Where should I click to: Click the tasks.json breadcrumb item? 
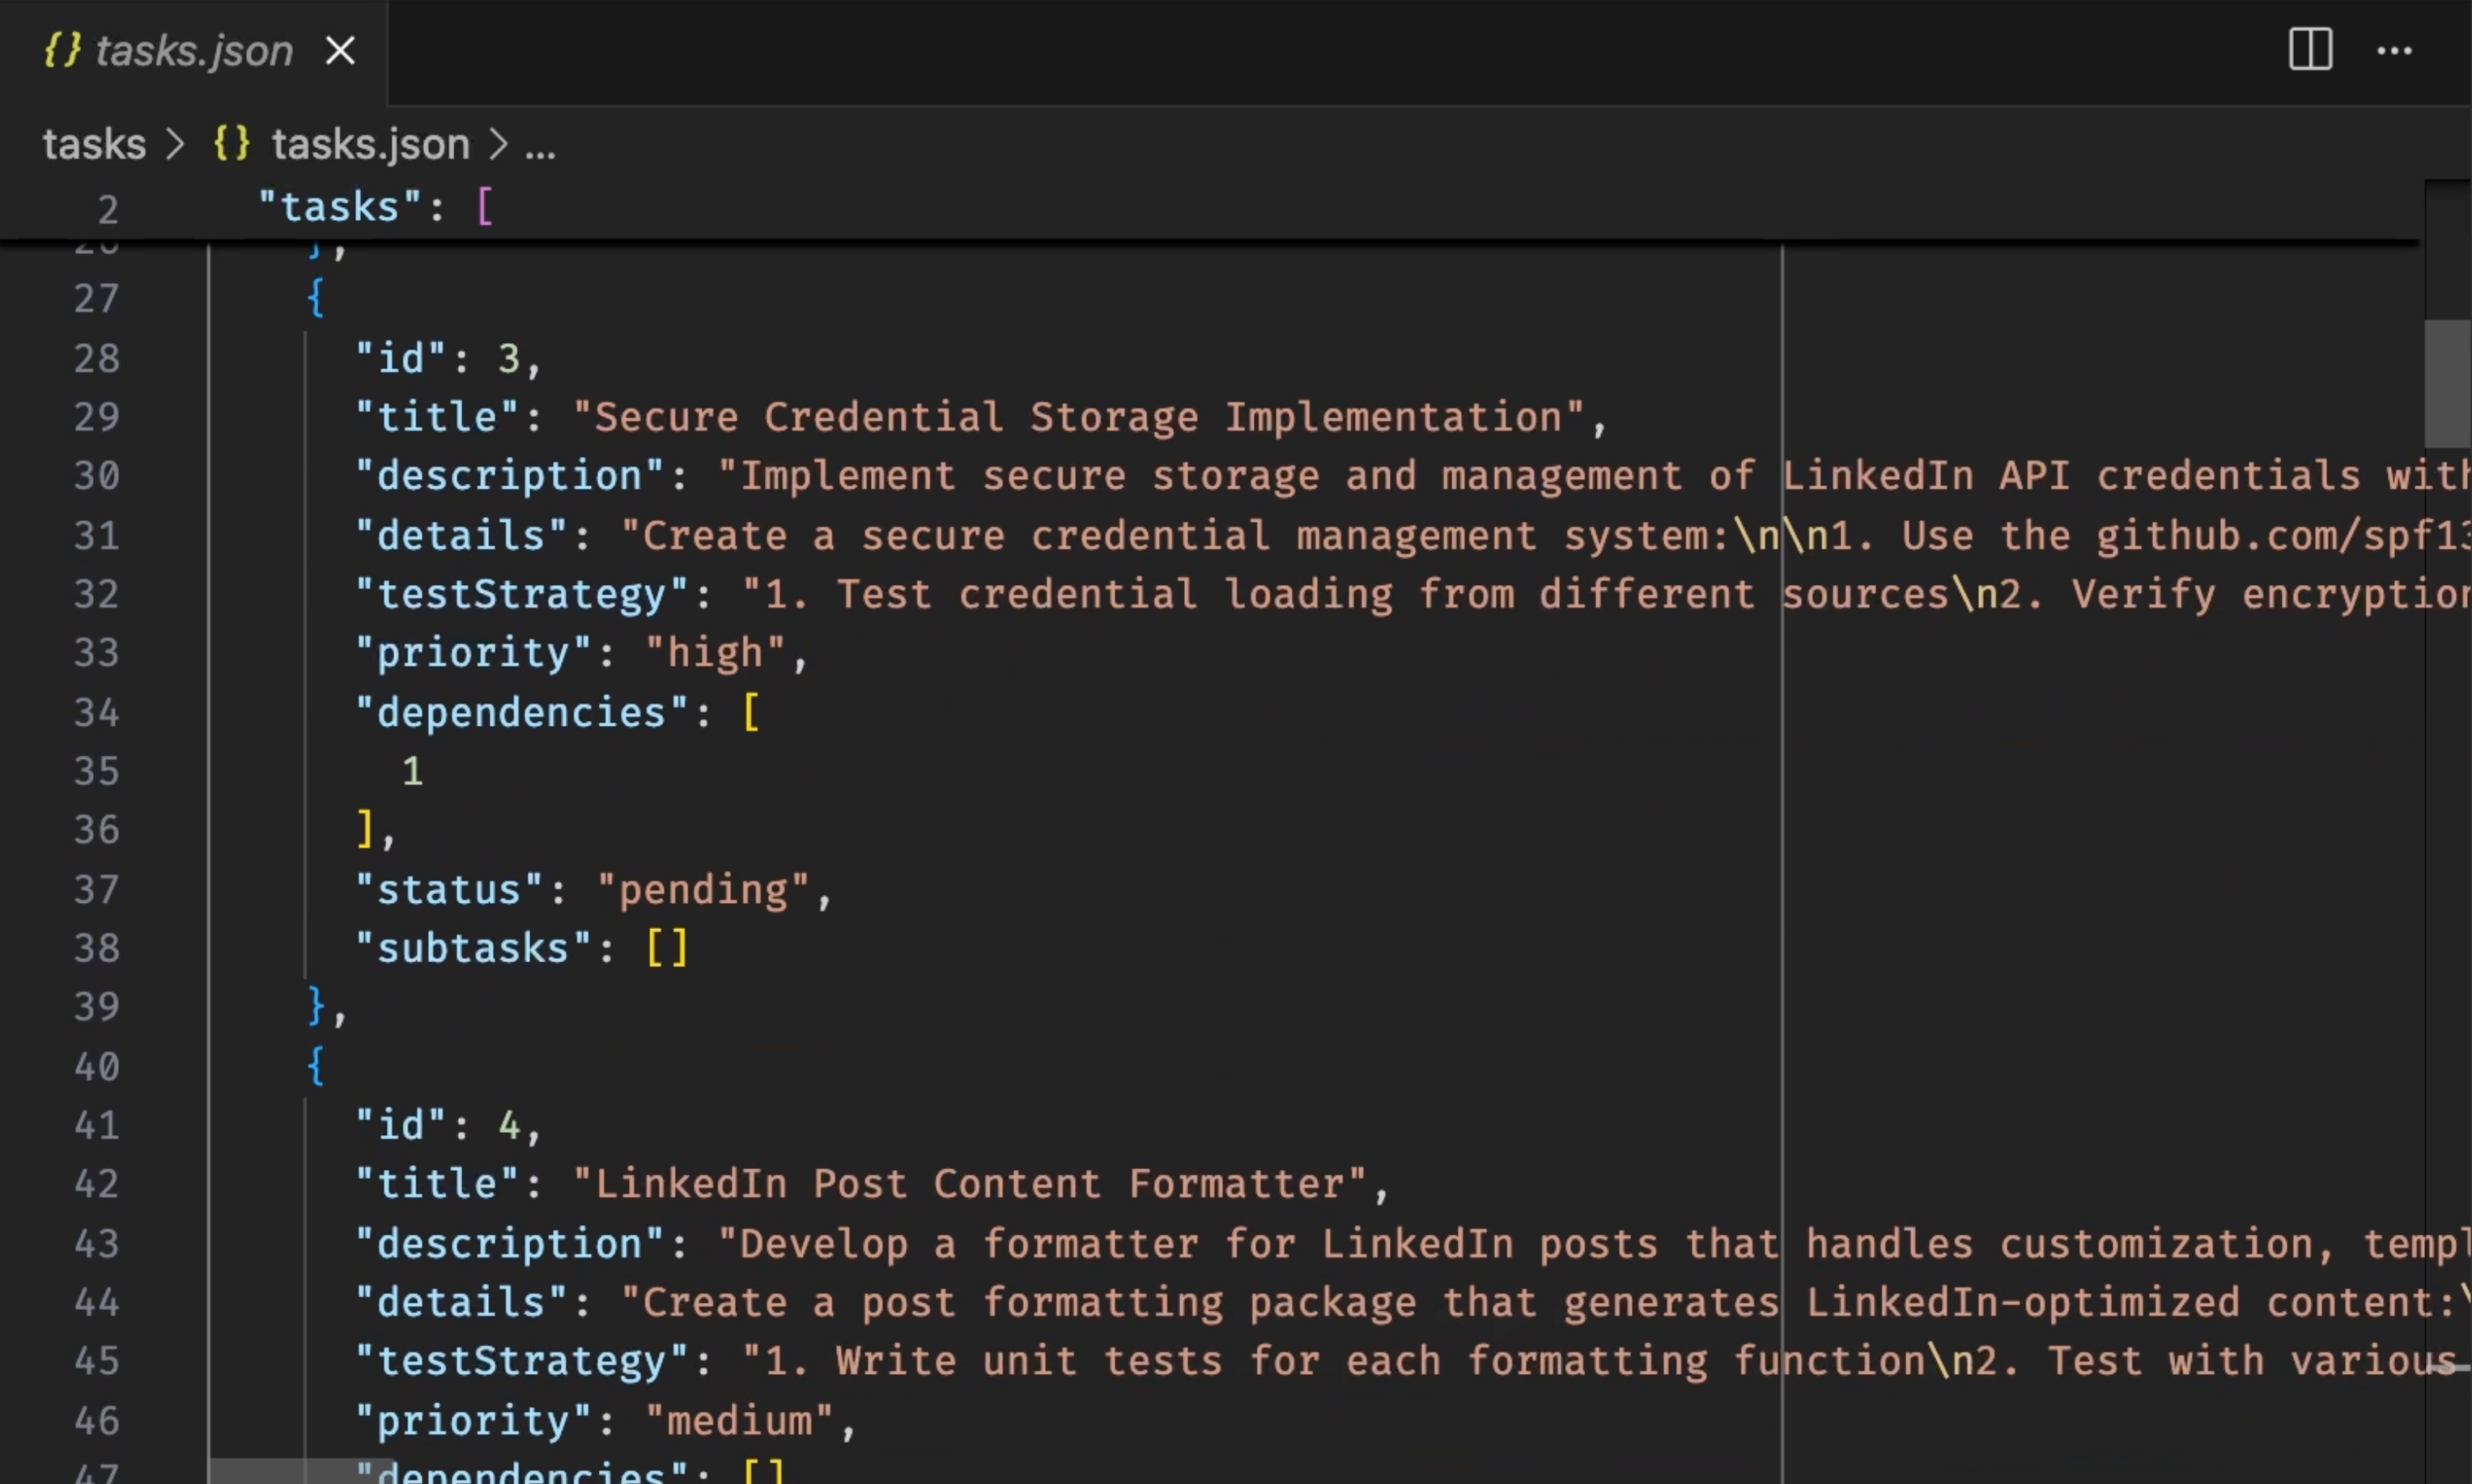(370, 144)
